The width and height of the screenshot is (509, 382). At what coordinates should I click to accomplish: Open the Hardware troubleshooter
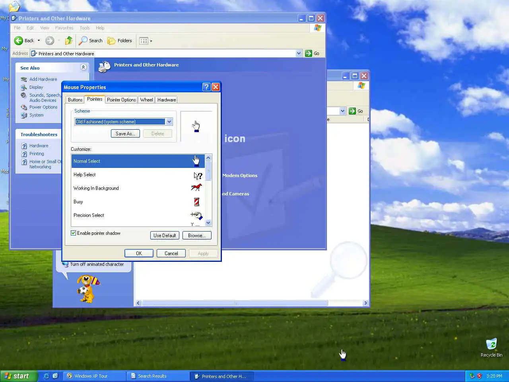pos(39,146)
